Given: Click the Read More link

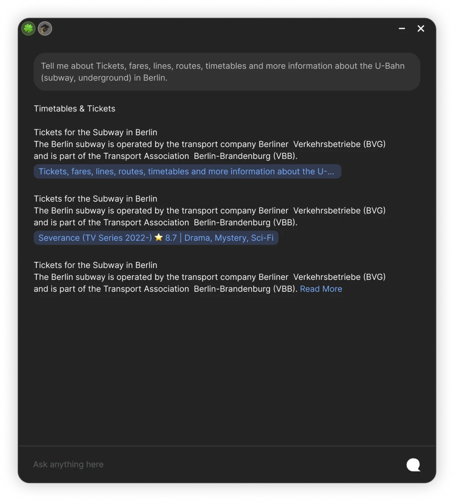Looking at the screenshot, I should click(321, 289).
